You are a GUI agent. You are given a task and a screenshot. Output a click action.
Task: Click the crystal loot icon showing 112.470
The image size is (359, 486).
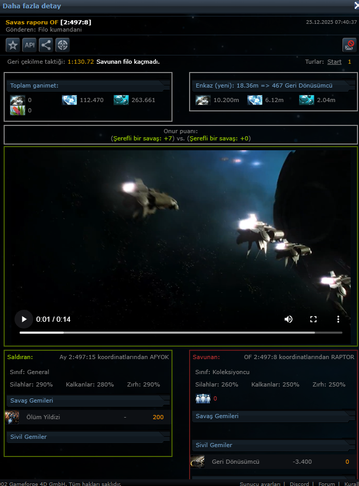pos(69,100)
